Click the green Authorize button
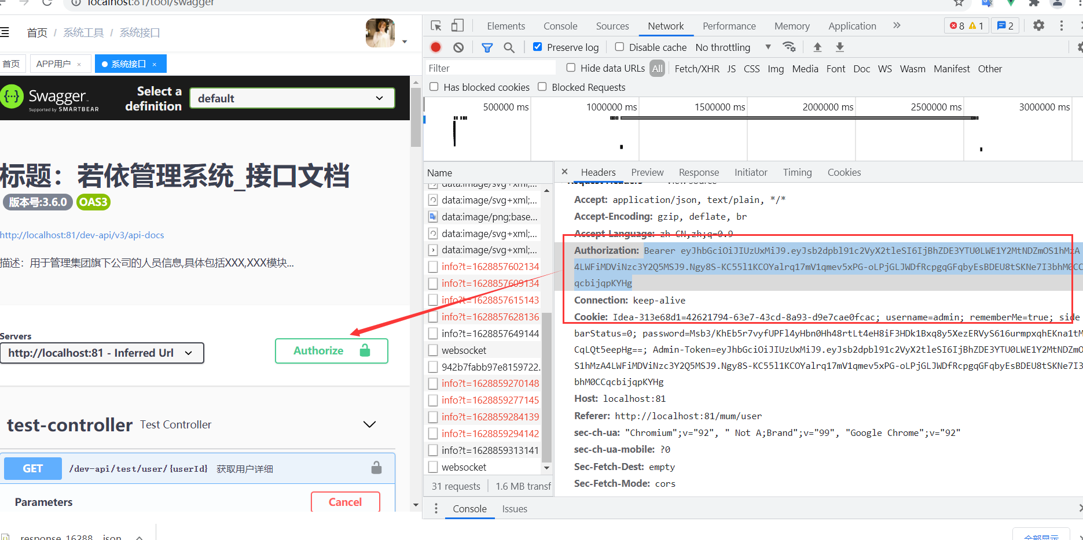 tap(331, 351)
